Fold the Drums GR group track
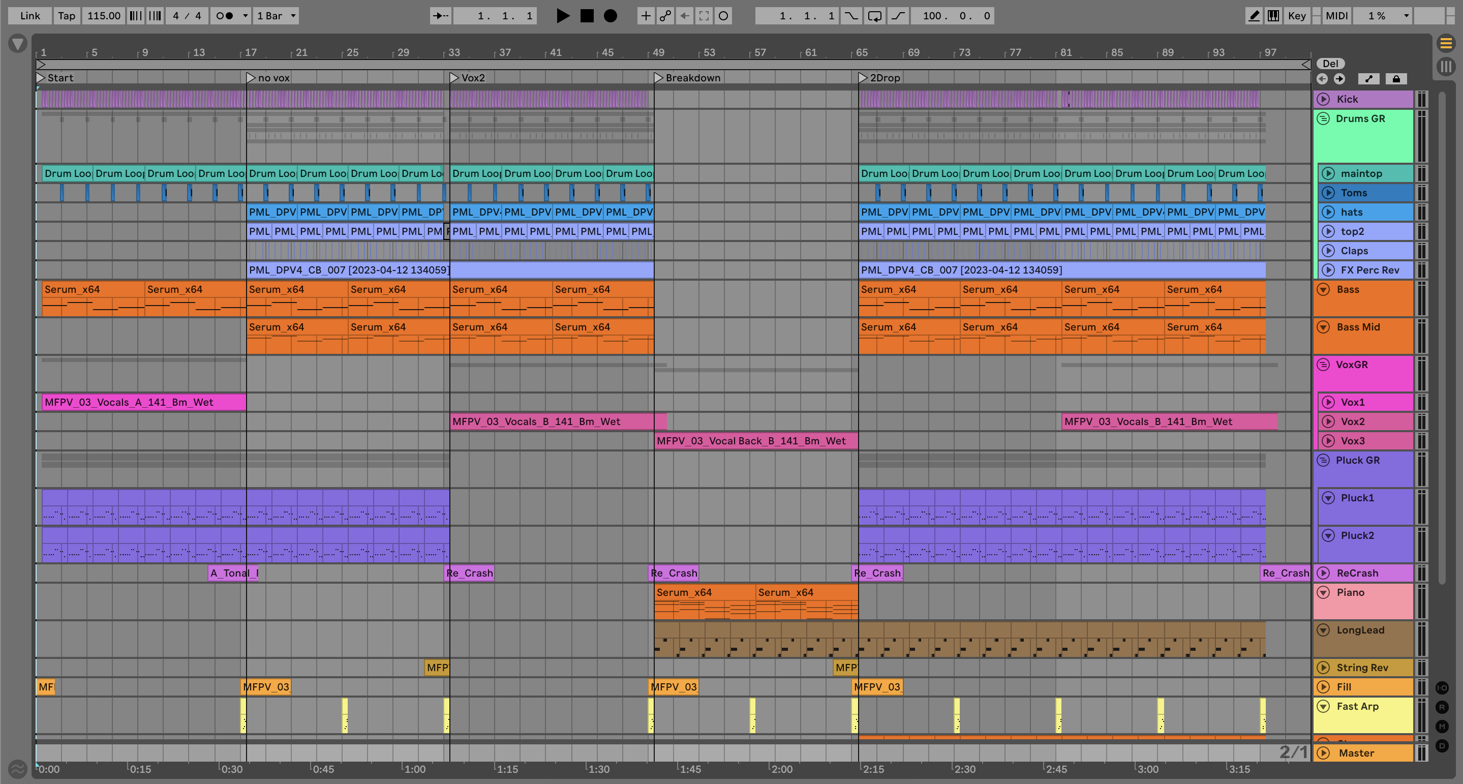The height and width of the screenshot is (784, 1463). click(1323, 119)
